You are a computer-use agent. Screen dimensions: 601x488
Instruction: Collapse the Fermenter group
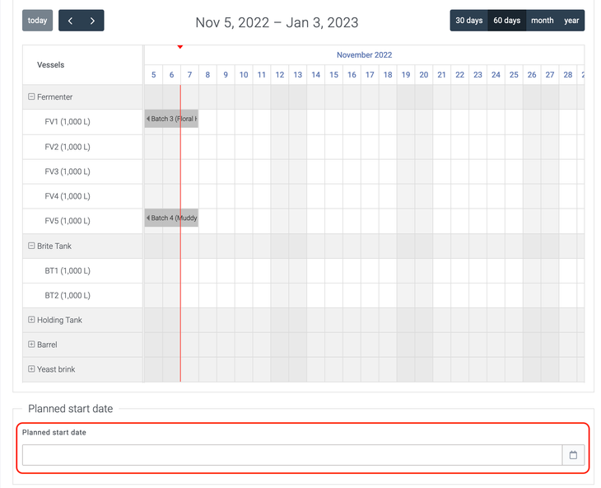coord(31,96)
